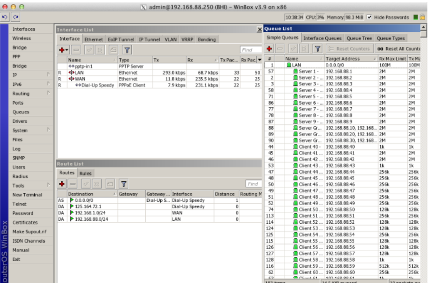Screen dimensions: 428x283
Task: Click the add (plus) icon in Queue List
Action: point(270,49)
